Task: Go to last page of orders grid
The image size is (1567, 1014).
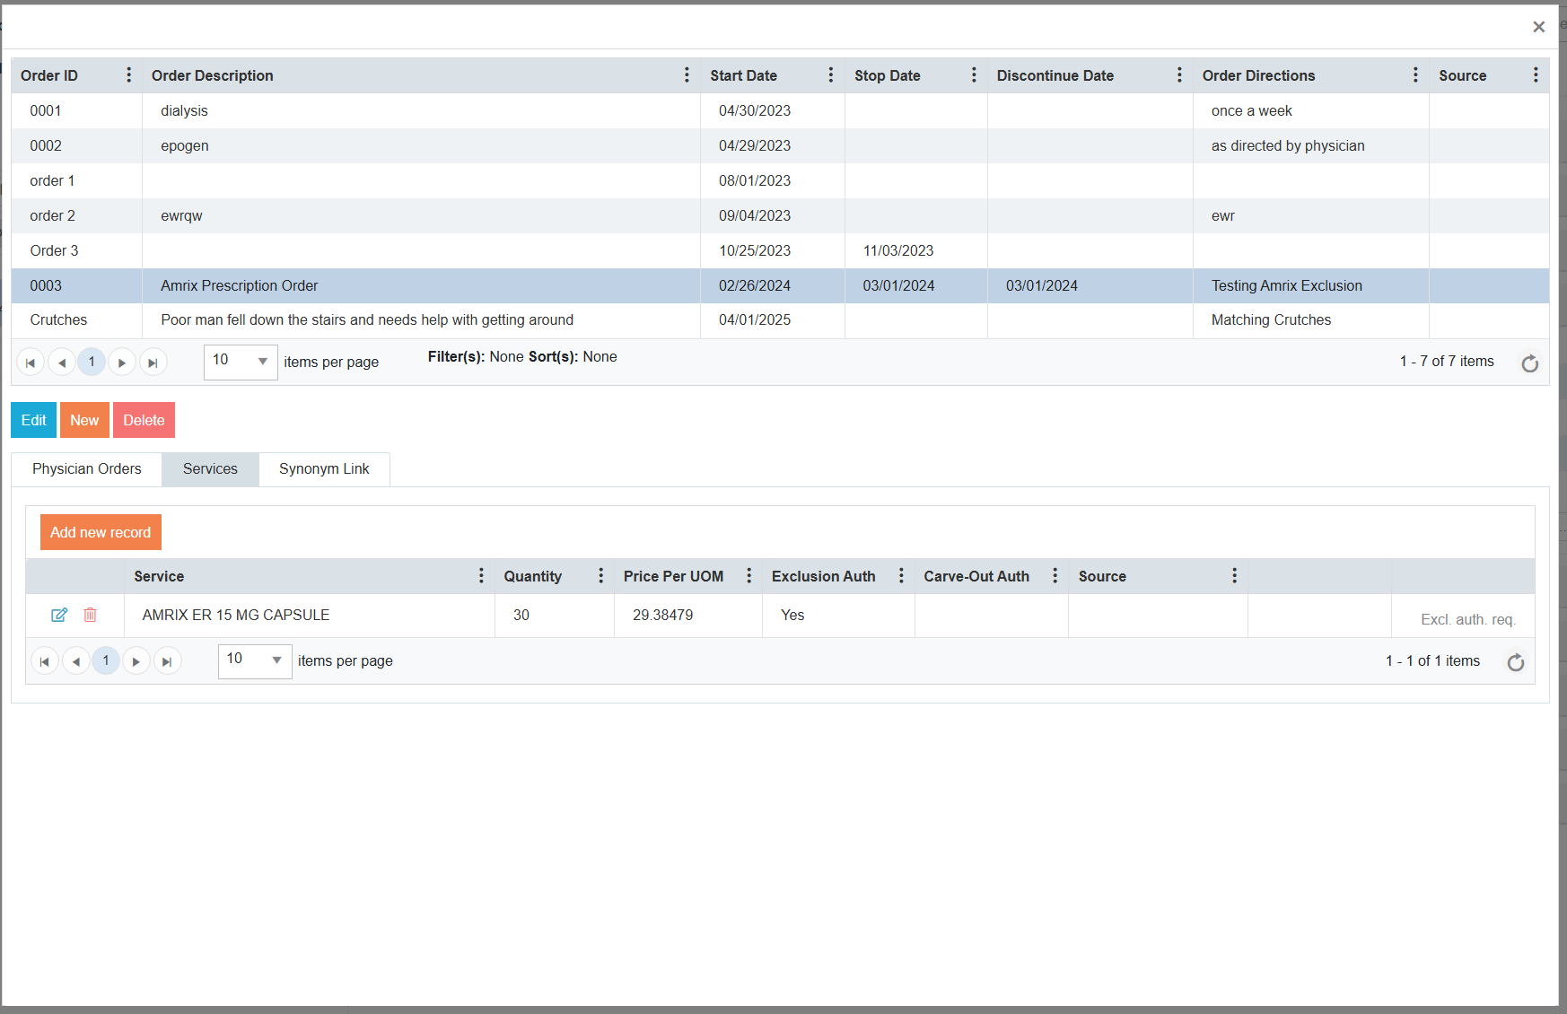Action: click(153, 363)
